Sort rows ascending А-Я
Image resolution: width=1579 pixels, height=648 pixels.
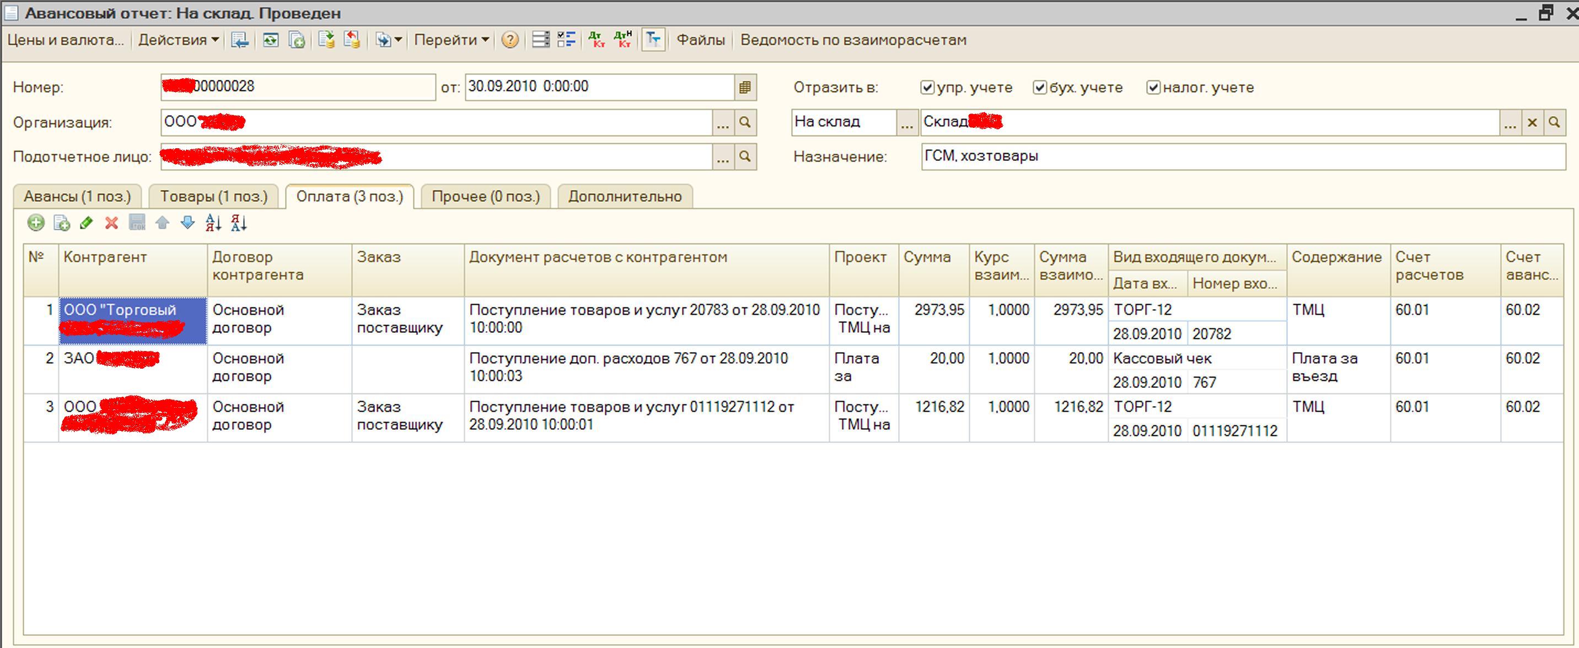click(x=213, y=223)
